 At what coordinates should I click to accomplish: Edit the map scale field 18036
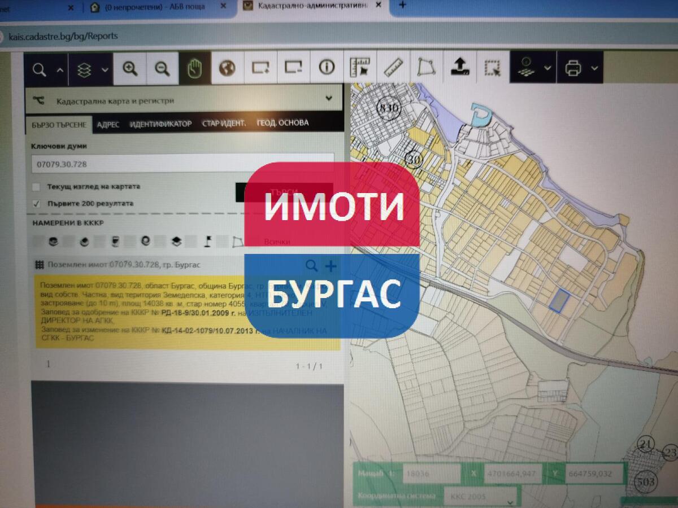click(x=431, y=474)
